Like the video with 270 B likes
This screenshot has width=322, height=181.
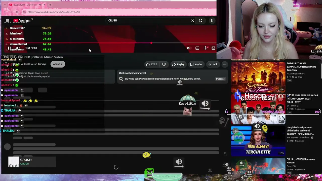click(151, 64)
